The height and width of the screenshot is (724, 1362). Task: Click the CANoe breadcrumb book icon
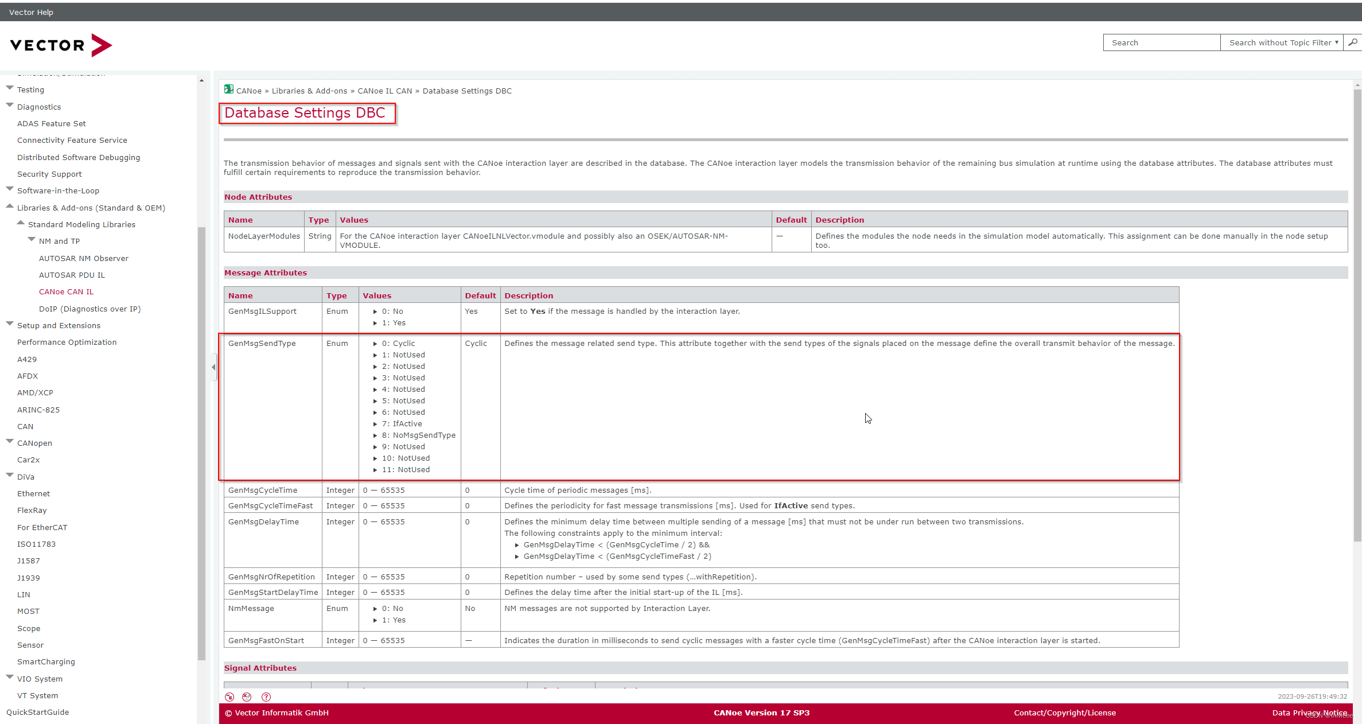(229, 89)
